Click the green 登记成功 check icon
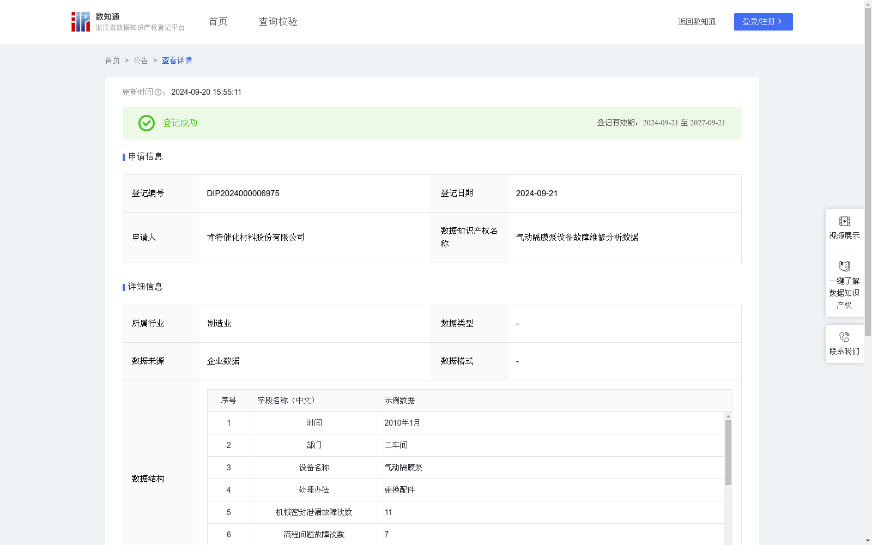Screen dimensions: 872x545 [x=146, y=123]
